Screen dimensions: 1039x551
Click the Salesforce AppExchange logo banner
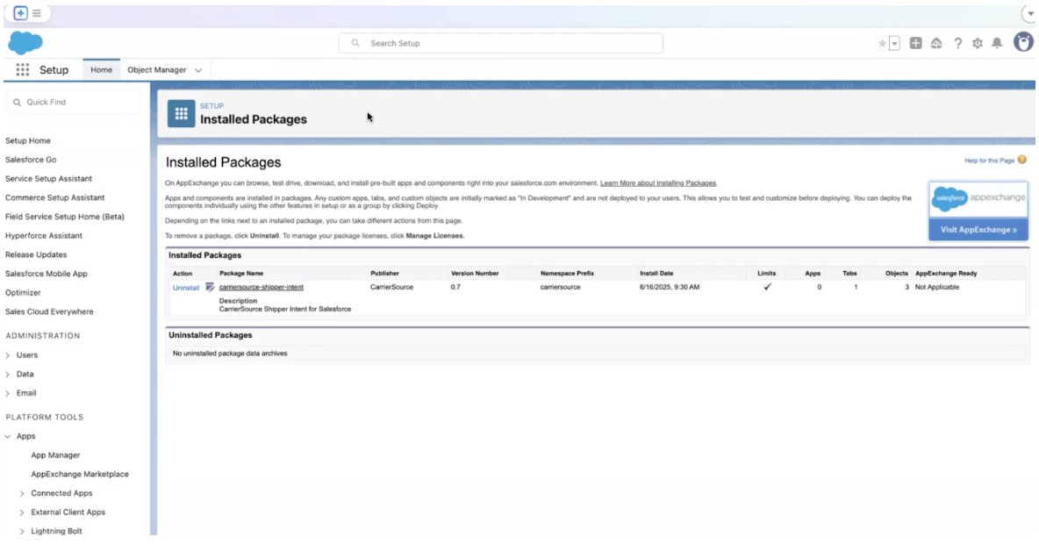pos(978,198)
